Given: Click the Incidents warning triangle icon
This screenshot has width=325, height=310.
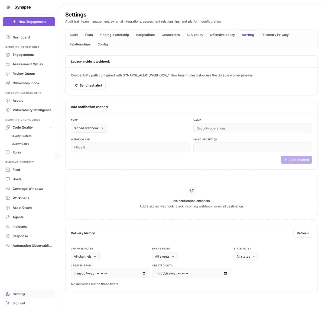Looking at the screenshot, I should (8, 226).
